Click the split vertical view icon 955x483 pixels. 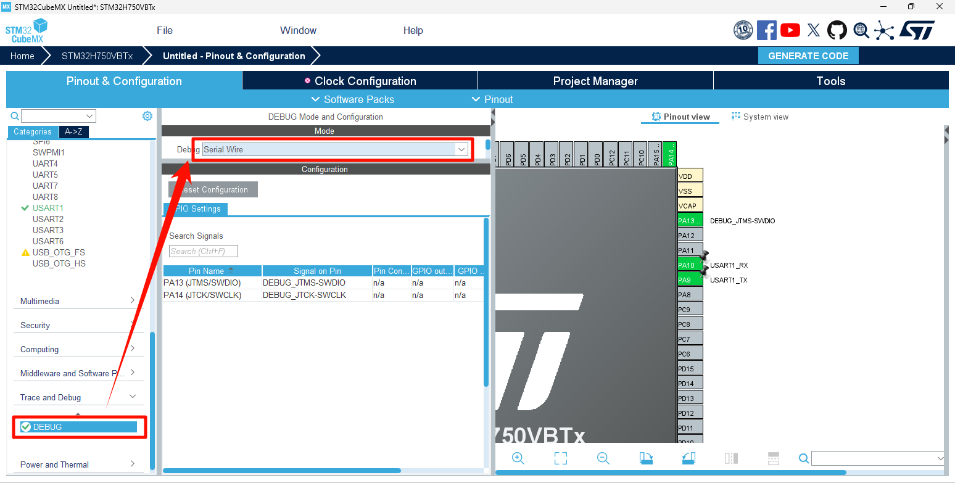click(731, 458)
